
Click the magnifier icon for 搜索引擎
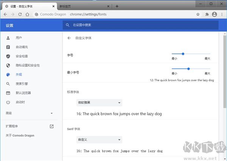click(8, 84)
